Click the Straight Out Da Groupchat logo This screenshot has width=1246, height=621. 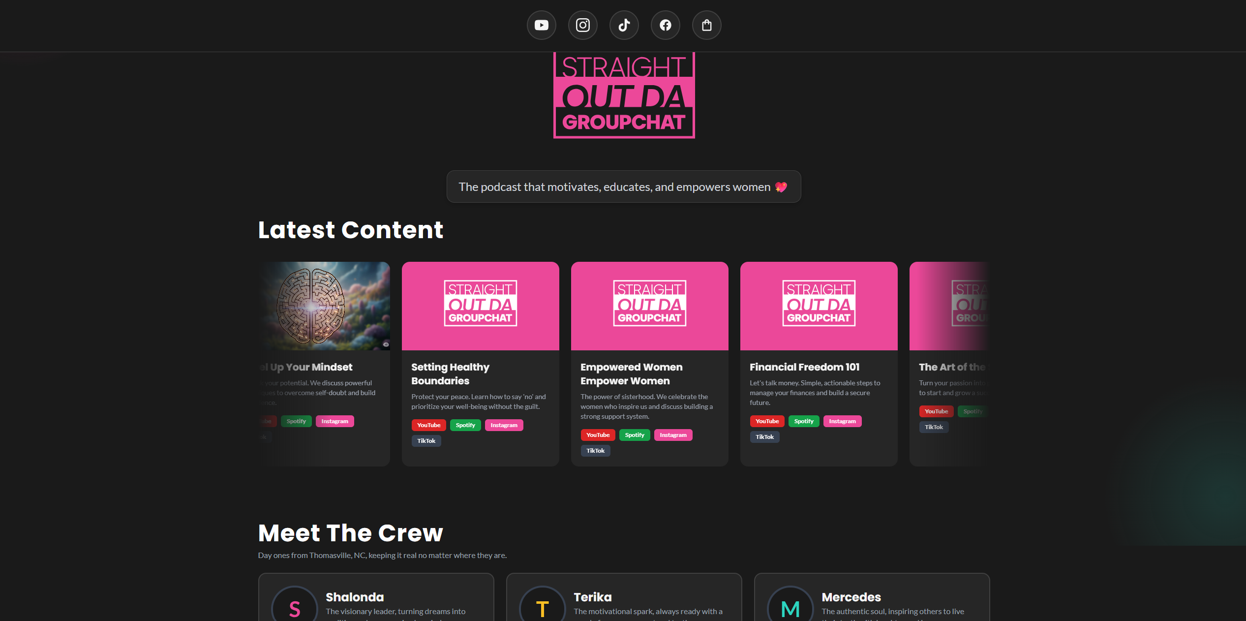[x=624, y=96]
